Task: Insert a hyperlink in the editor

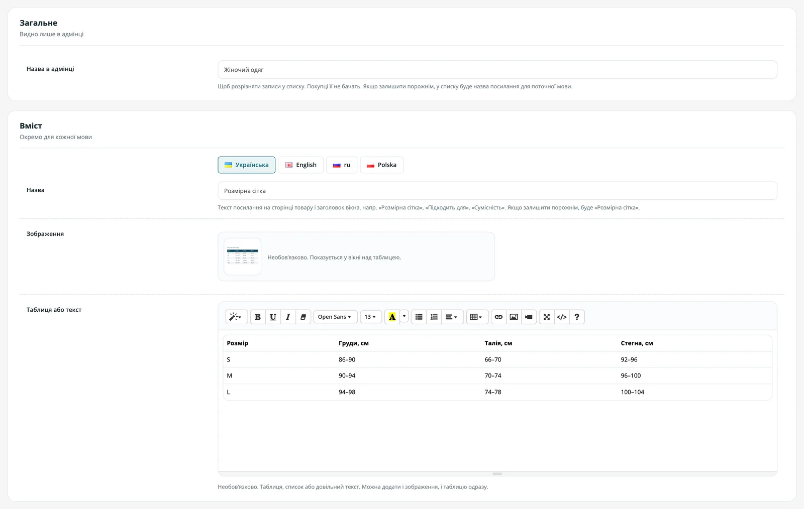Action: (x=498, y=317)
